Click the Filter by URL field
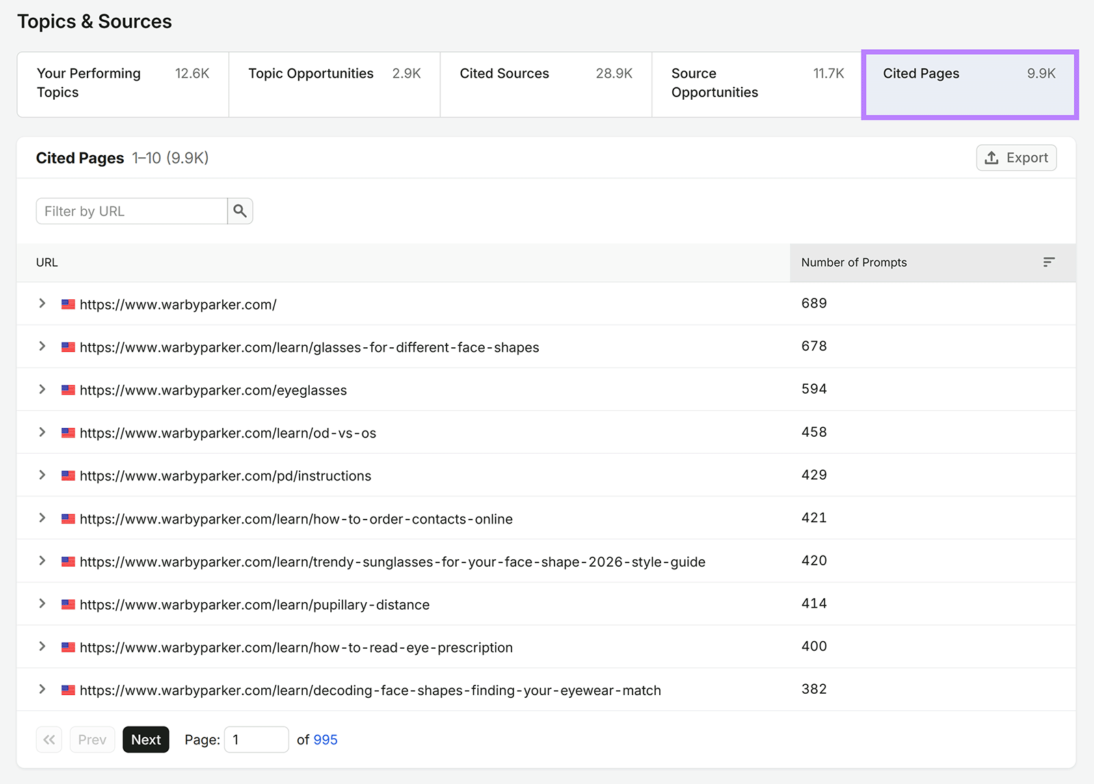Viewport: 1094px width, 784px height. pyautogui.click(x=132, y=211)
